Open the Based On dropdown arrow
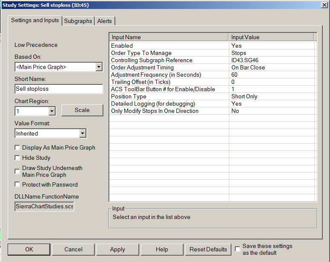The width and height of the screenshot is (330, 262). pos(99,67)
